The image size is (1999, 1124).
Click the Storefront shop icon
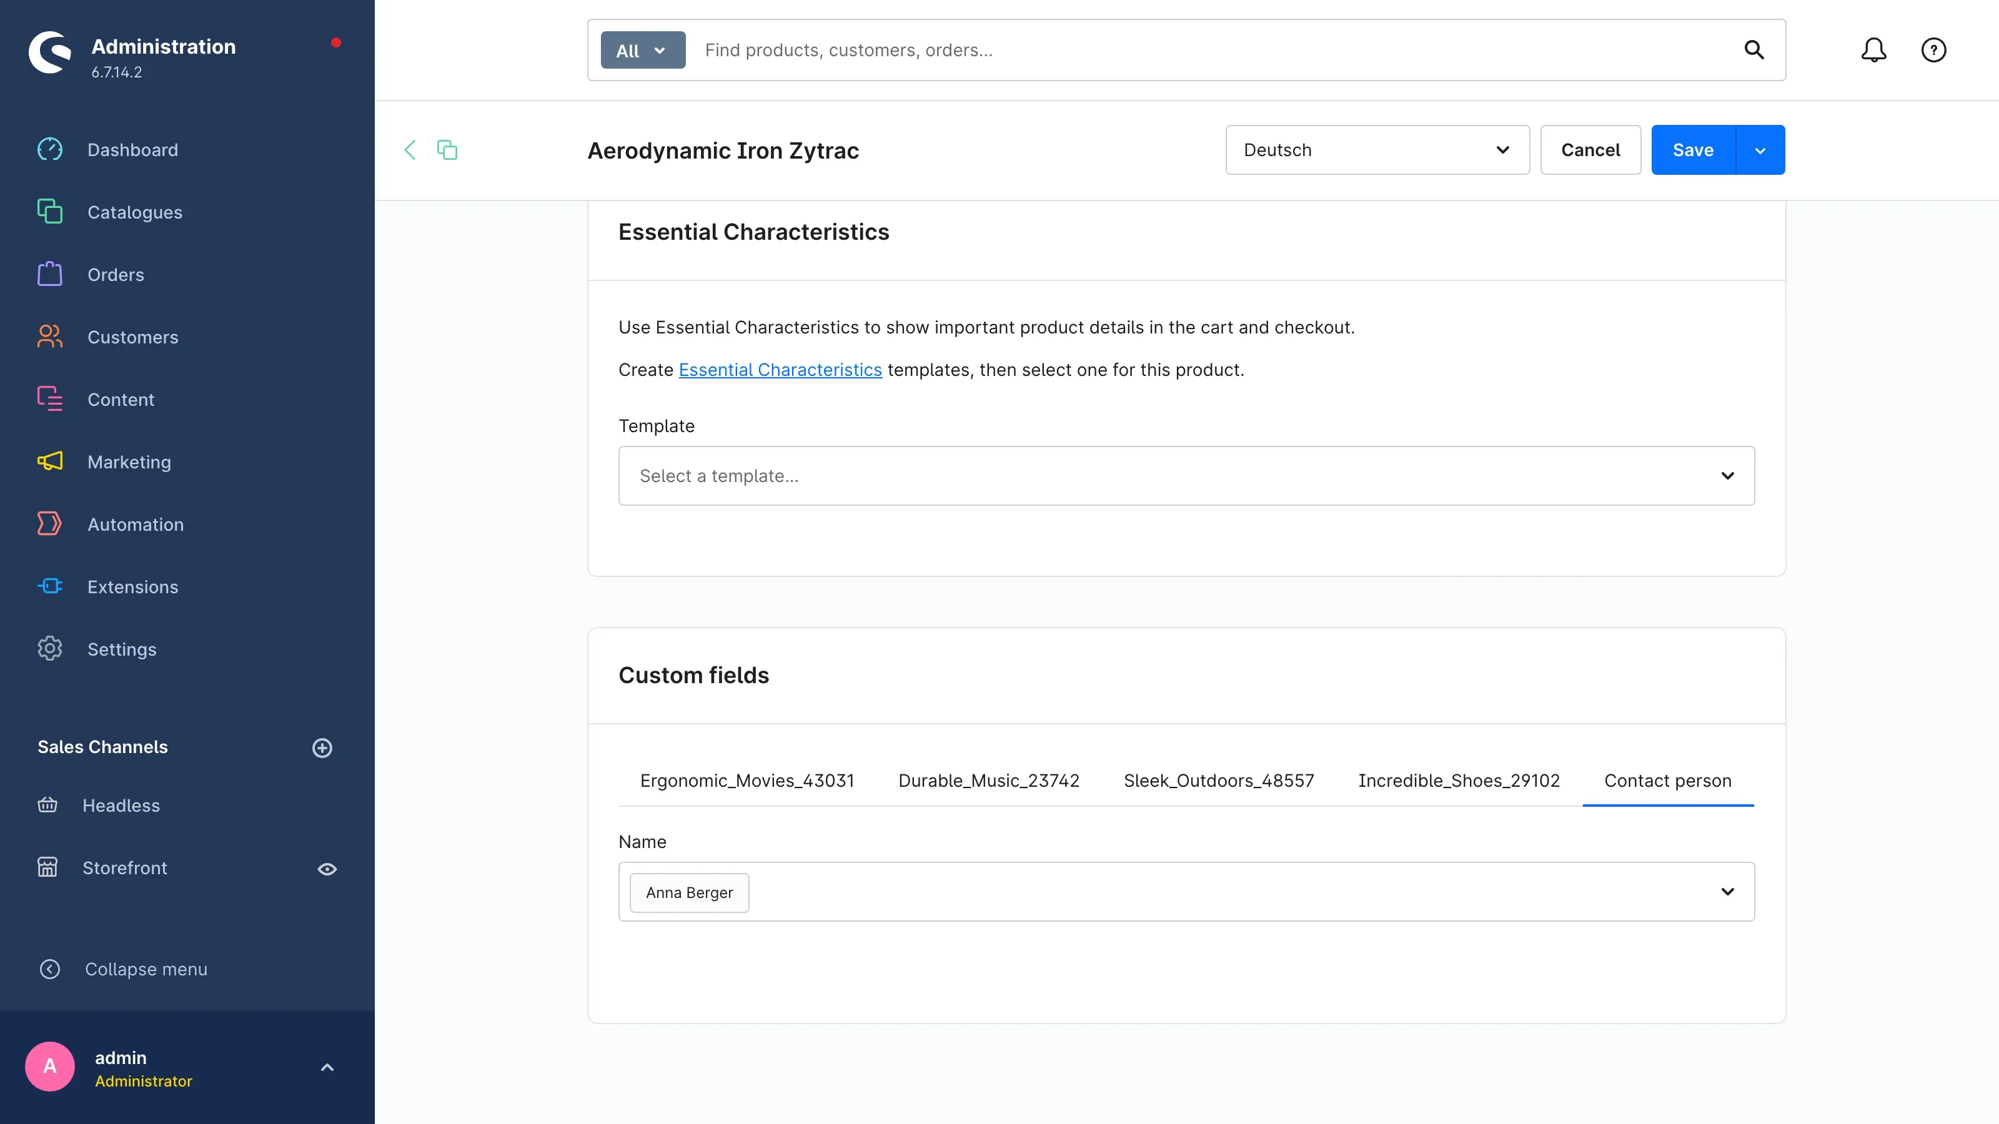coord(47,867)
